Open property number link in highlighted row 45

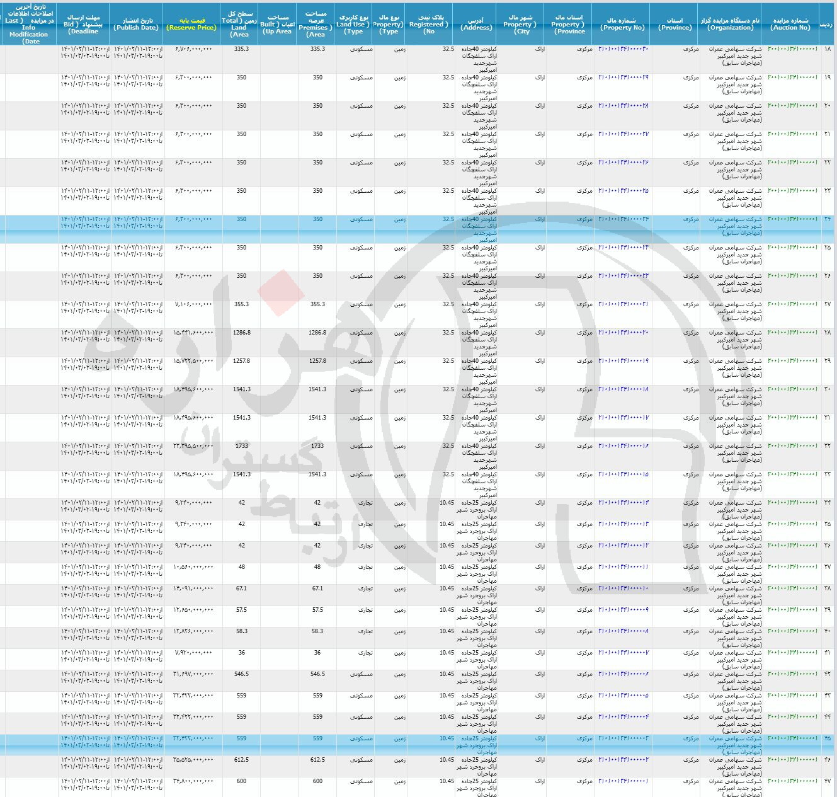[x=623, y=738]
